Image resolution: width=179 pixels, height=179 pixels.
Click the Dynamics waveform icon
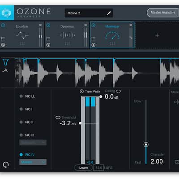pos(67,35)
